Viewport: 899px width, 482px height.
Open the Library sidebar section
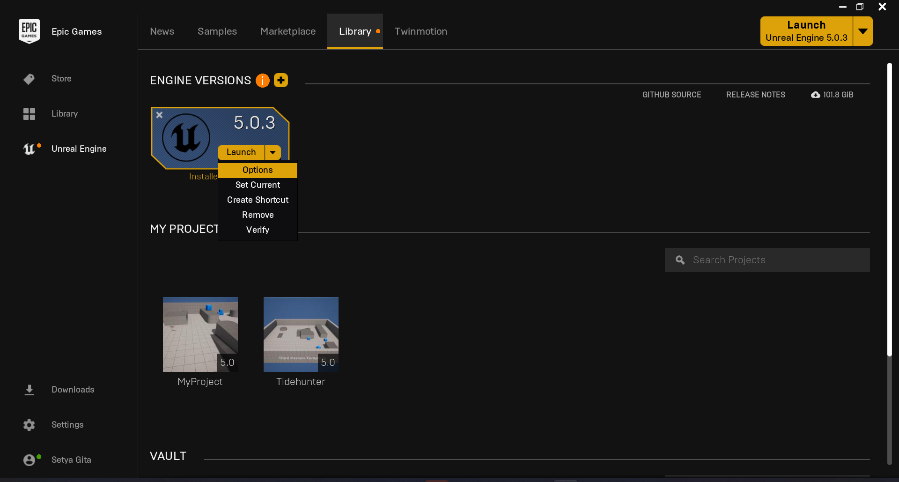[65, 114]
